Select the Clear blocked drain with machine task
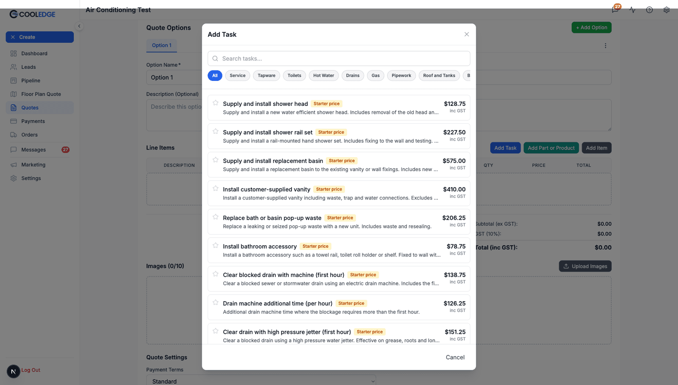 (339, 279)
